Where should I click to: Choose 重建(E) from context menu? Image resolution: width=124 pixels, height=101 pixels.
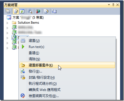pyautogui.click(x=67, y=53)
